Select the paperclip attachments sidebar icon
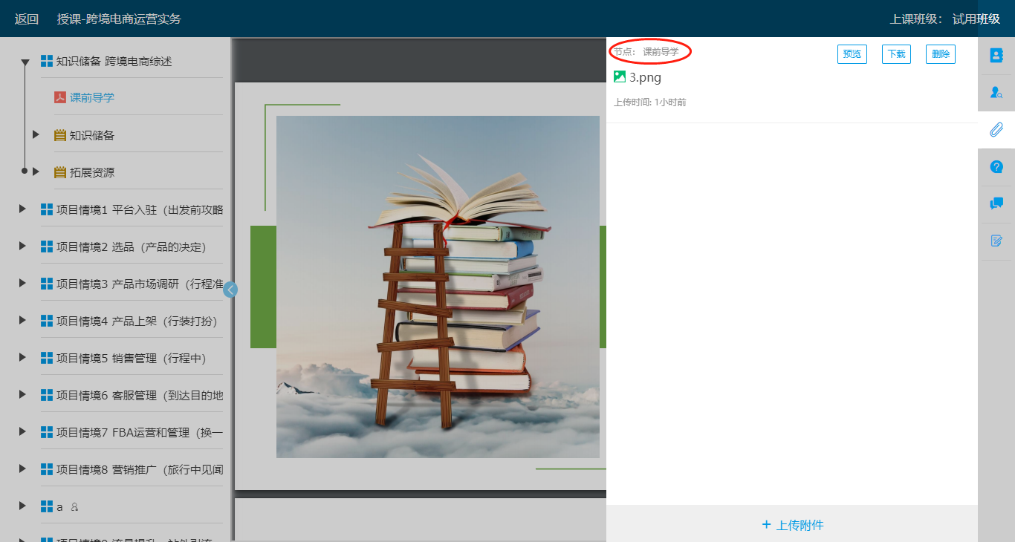The height and width of the screenshot is (542, 1015). 996,130
